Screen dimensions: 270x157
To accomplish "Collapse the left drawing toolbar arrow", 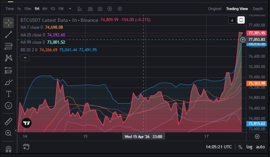I will point(16,131).
